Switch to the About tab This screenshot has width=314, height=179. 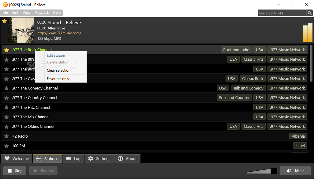tap(127, 158)
